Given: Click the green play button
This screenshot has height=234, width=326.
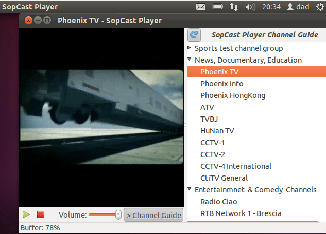Looking at the screenshot, I should [x=26, y=215].
